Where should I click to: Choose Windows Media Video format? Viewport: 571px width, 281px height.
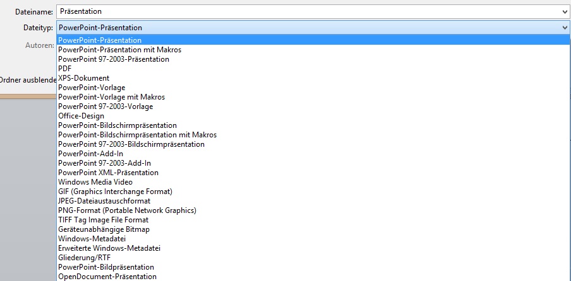point(313,181)
